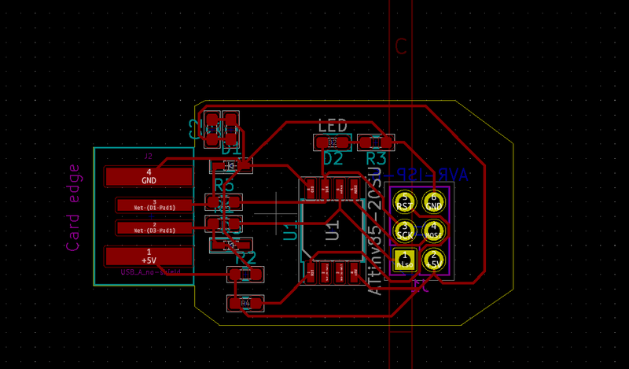Select the D2 LED component footprint
The width and height of the screenshot is (629, 369).
332,142
